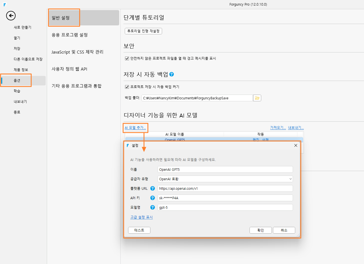
Task: Select 열기 in the side menu
Action: (x=17, y=38)
